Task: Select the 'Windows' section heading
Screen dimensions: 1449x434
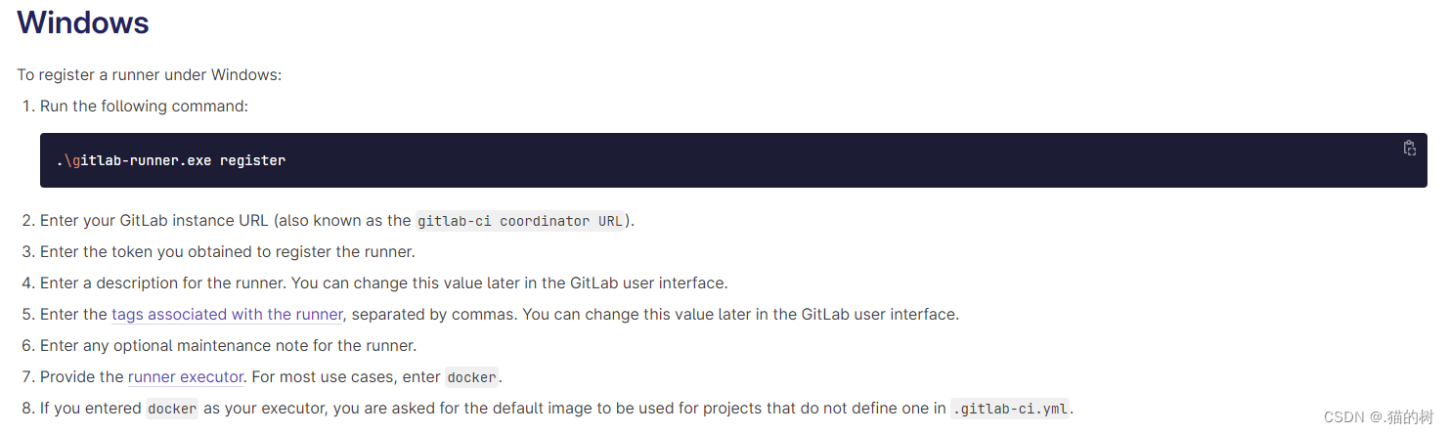Action: [83, 22]
